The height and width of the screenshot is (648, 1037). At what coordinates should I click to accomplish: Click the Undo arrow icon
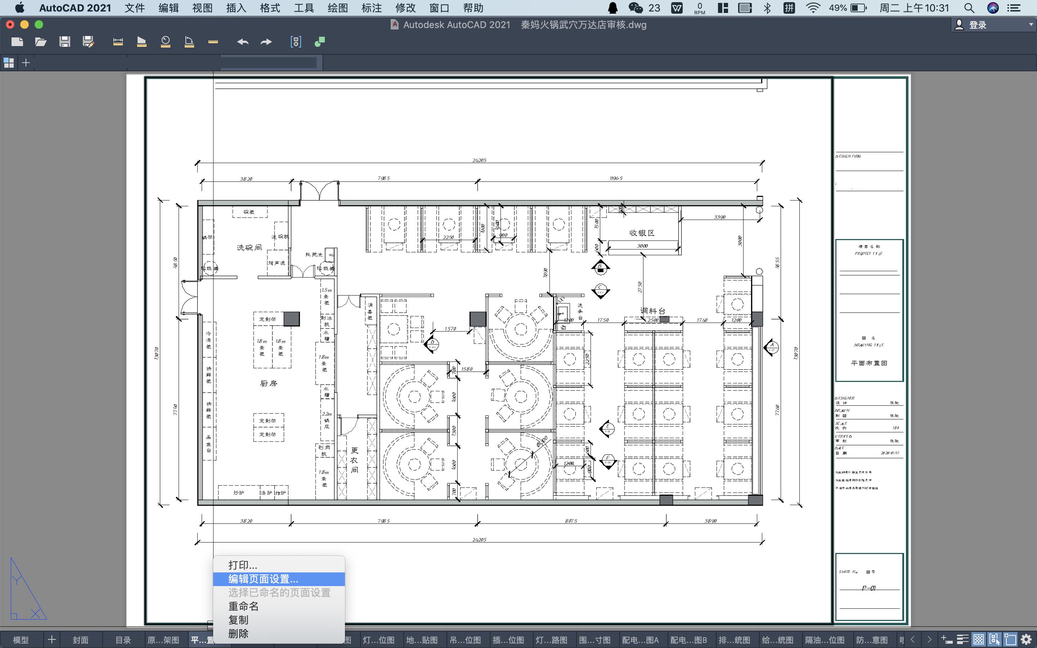tap(243, 41)
